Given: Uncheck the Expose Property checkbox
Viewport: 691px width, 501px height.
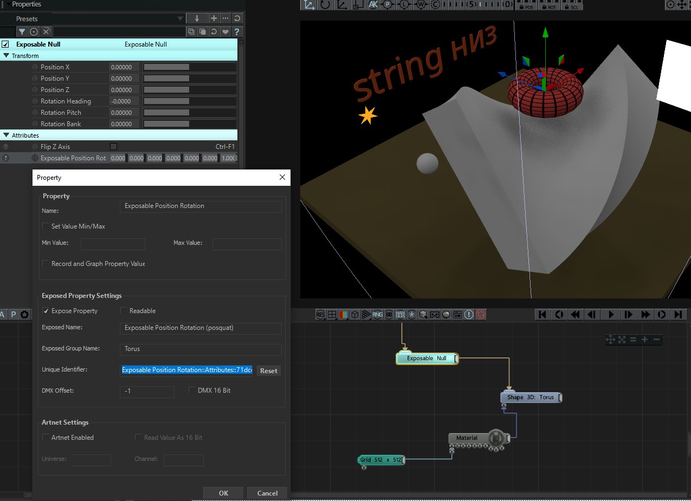Looking at the screenshot, I should (46, 311).
